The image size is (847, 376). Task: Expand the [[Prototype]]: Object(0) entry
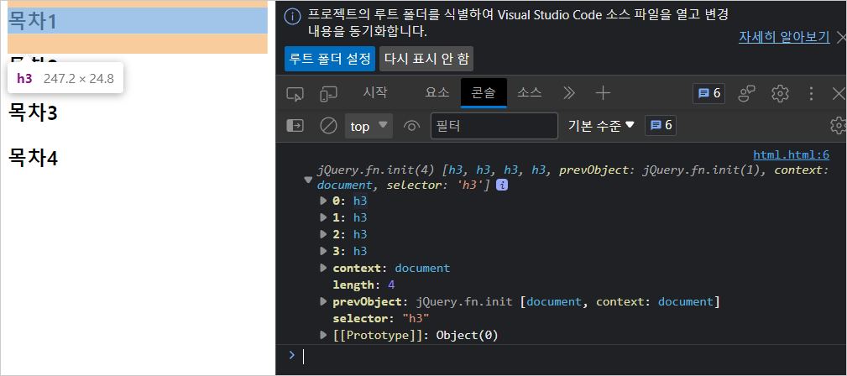(x=323, y=335)
